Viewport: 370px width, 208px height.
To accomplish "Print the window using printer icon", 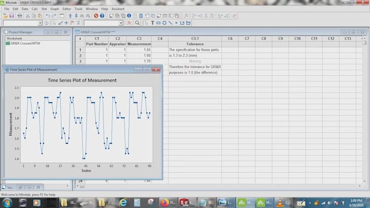I will 20,16.
